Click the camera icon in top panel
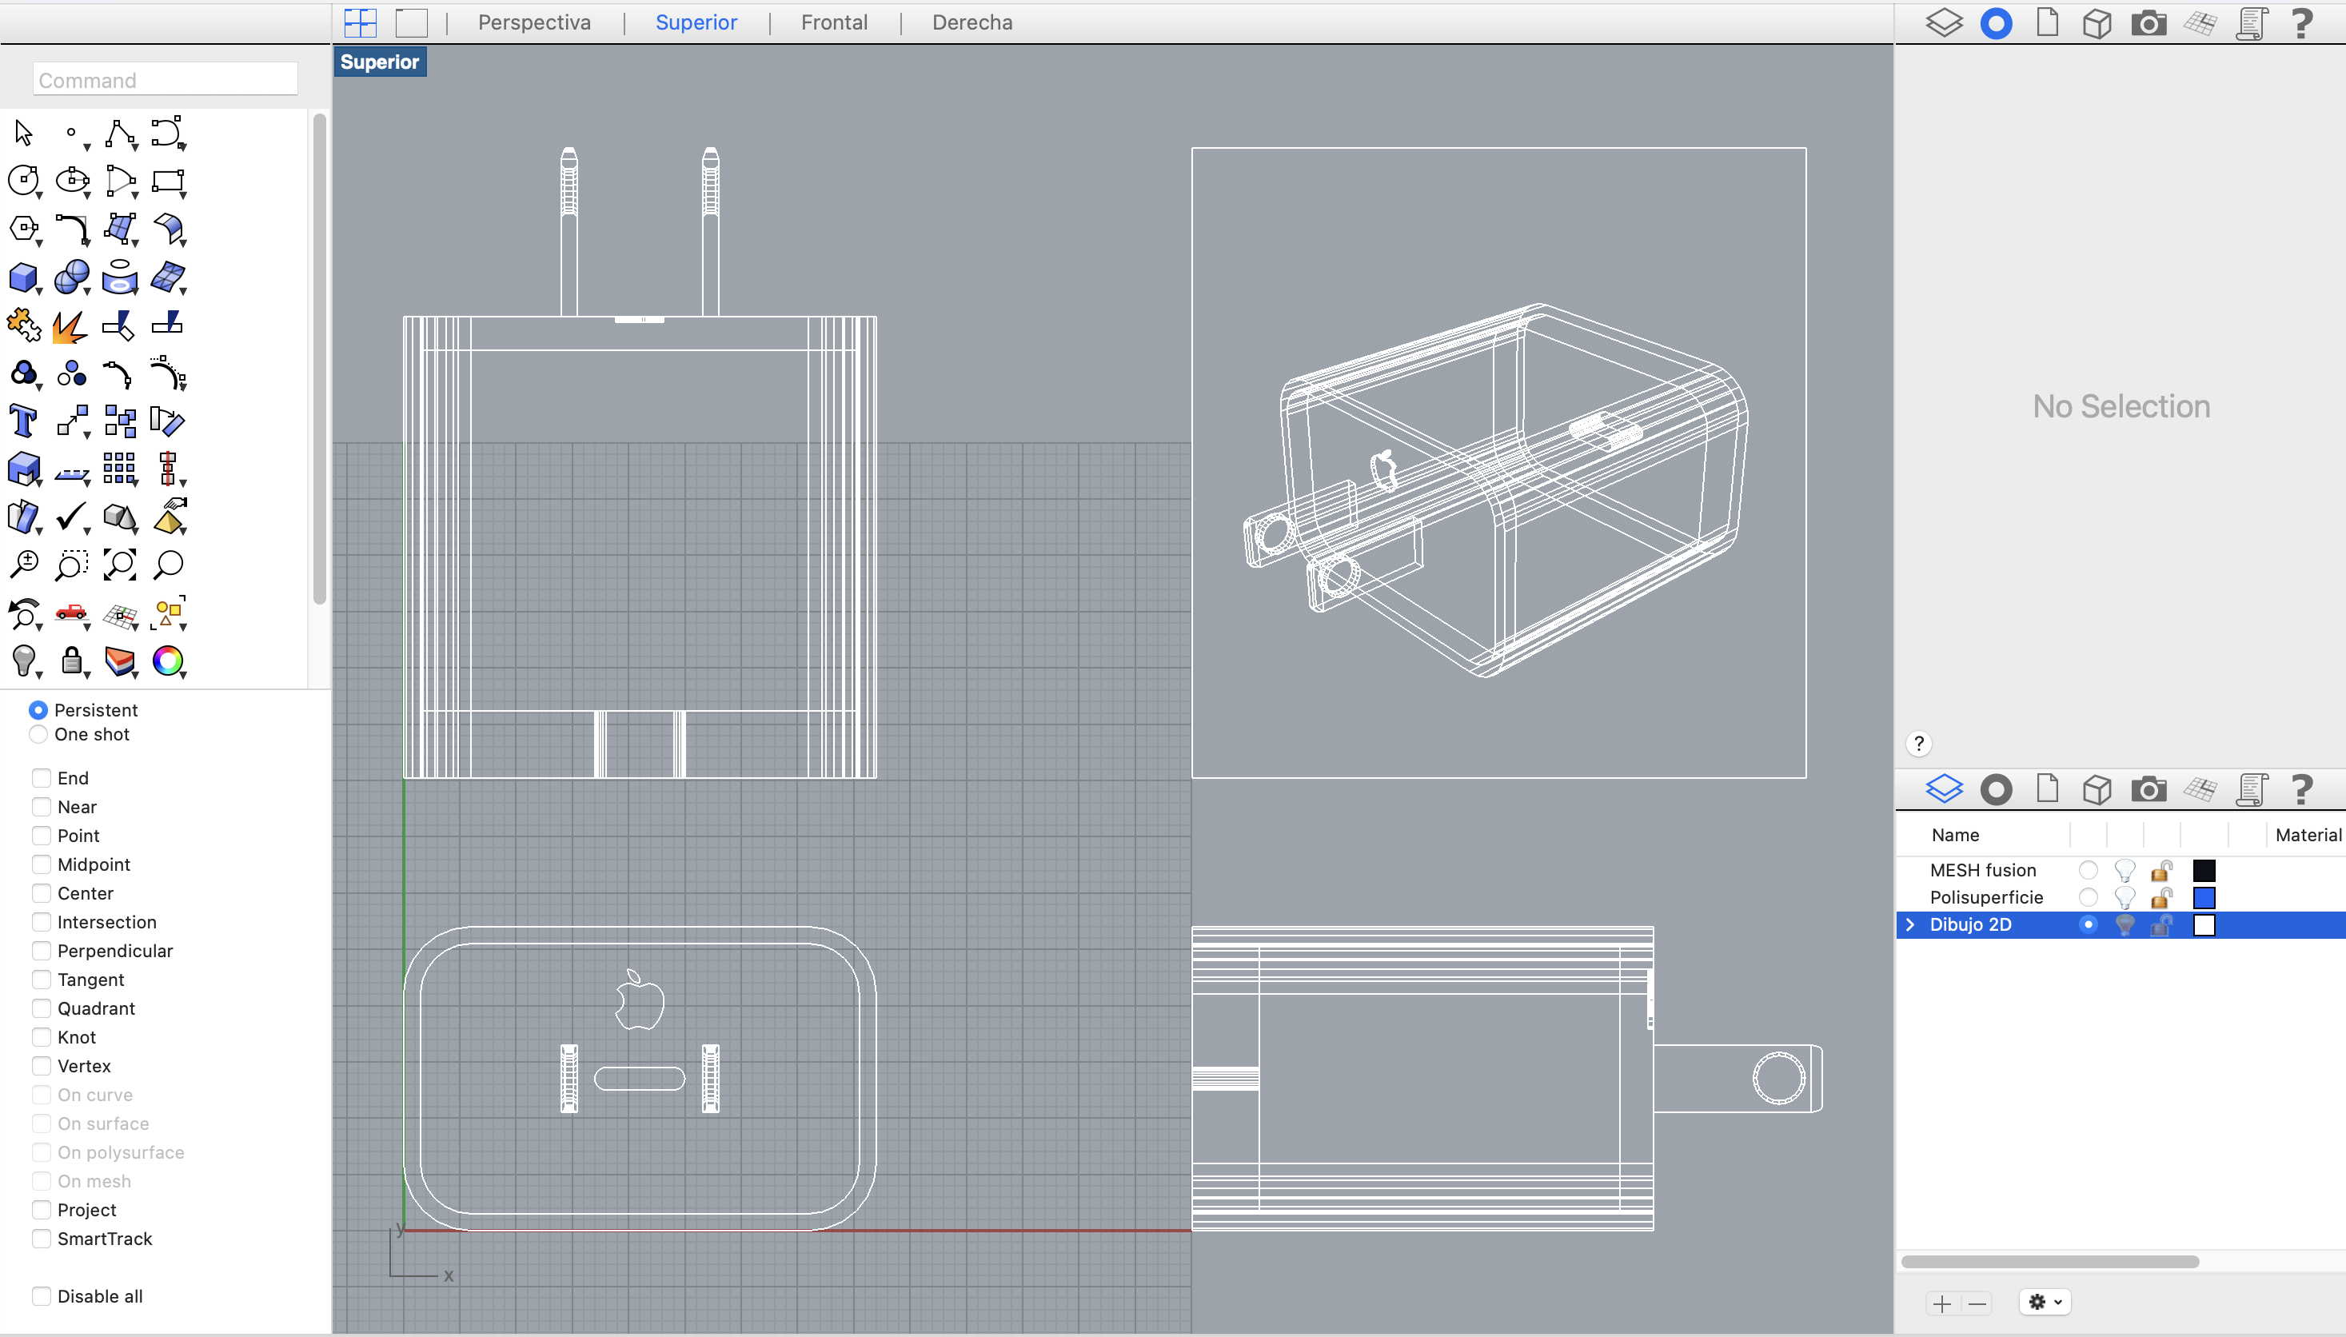The width and height of the screenshot is (2346, 1337). [2148, 23]
